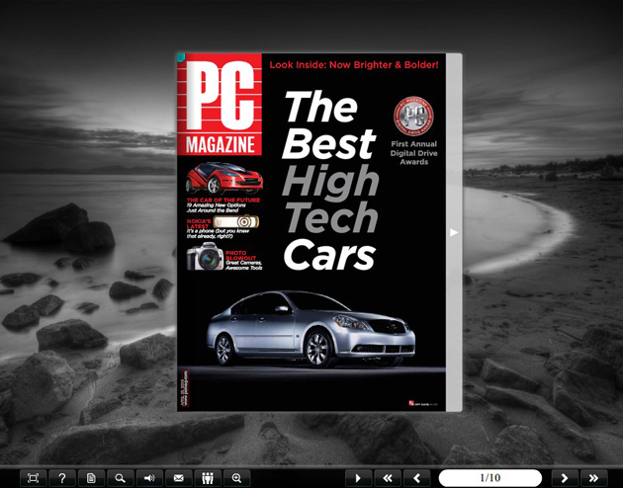Screen dimensions: 623x488
Task: Open the table of contents page icon
Action: click(x=91, y=478)
